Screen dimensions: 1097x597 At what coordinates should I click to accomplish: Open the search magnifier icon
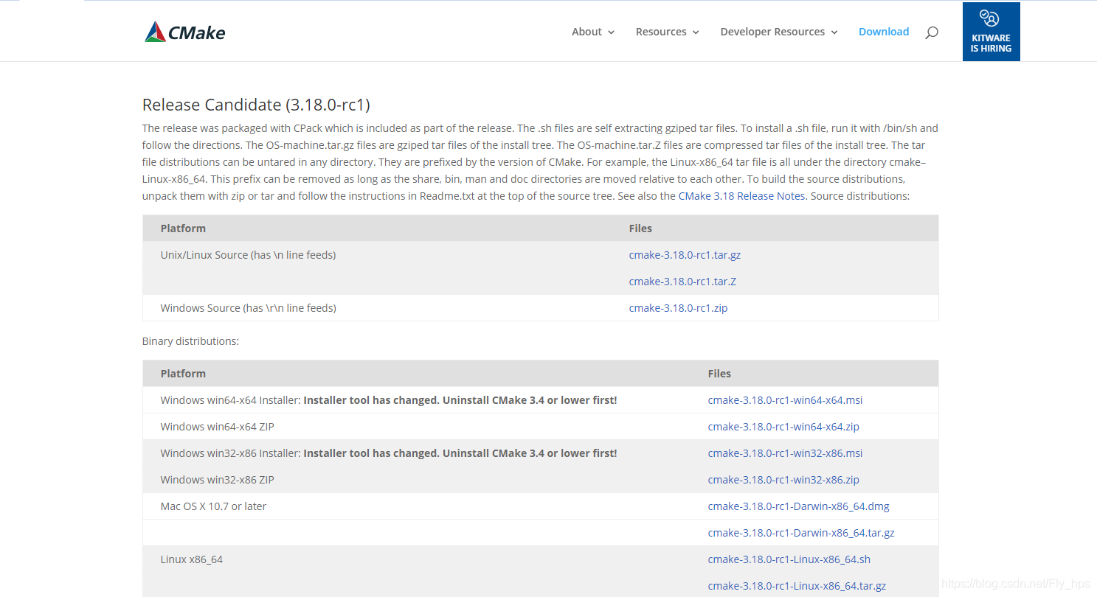click(932, 32)
